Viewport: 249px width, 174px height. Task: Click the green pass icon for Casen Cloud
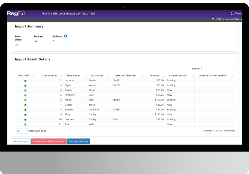click(x=25, y=91)
